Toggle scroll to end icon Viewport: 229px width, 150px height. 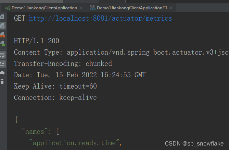tap(2, 64)
